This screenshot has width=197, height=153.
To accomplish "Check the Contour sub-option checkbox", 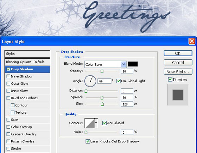I will [x=13, y=105].
